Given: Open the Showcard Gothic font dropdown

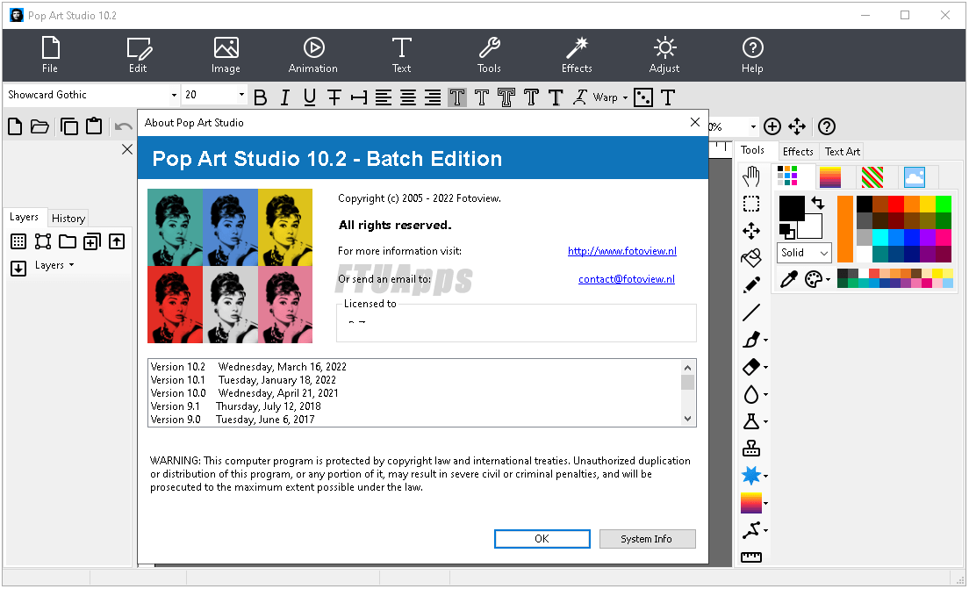Looking at the screenshot, I should (x=174, y=95).
